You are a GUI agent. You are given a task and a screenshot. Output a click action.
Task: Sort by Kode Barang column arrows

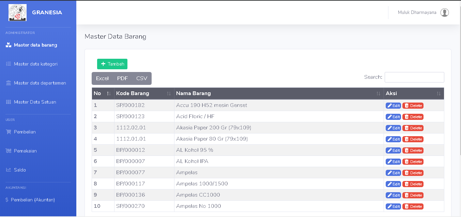click(x=169, y=93)
